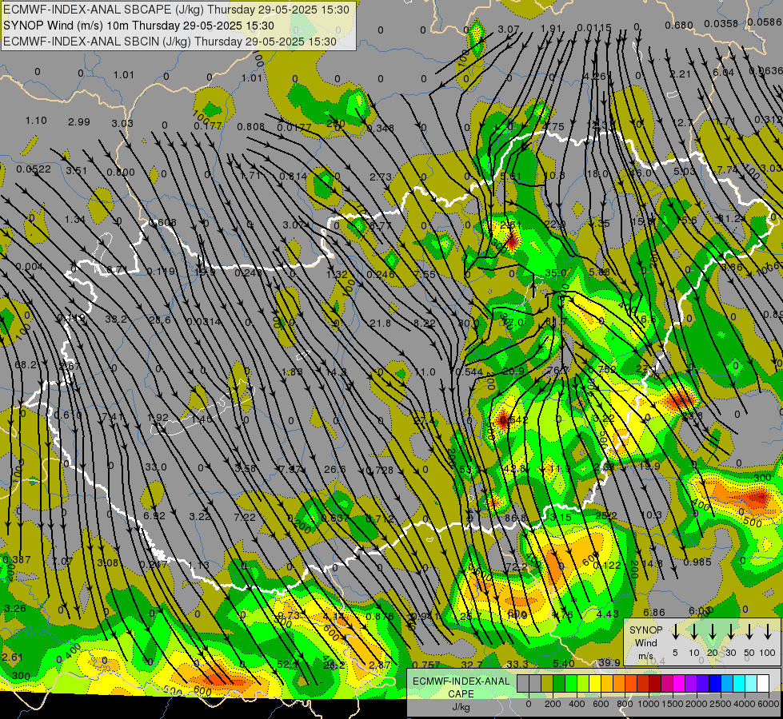The image size is (783, 719).
Task: Pick the olive swatch in the CAPE legend
Action: click(547, 683)
